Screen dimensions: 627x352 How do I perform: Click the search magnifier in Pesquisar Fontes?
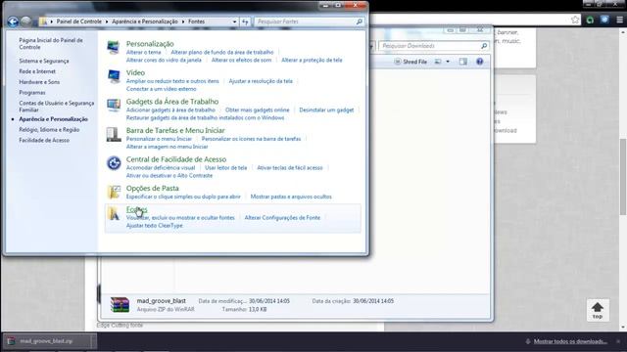tap(360, 22)
